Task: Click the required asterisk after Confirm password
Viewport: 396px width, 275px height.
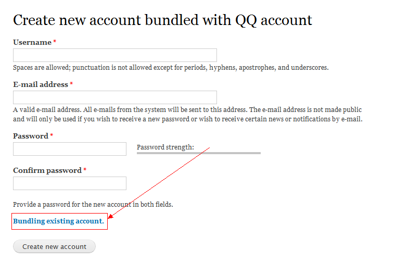Action: click(x=85, y=170)
